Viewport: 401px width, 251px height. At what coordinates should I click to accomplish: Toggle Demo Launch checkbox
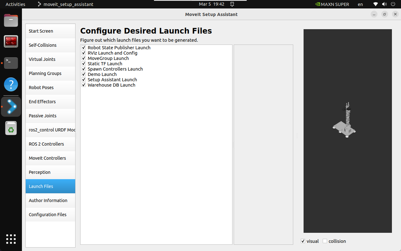coord(84,74)
